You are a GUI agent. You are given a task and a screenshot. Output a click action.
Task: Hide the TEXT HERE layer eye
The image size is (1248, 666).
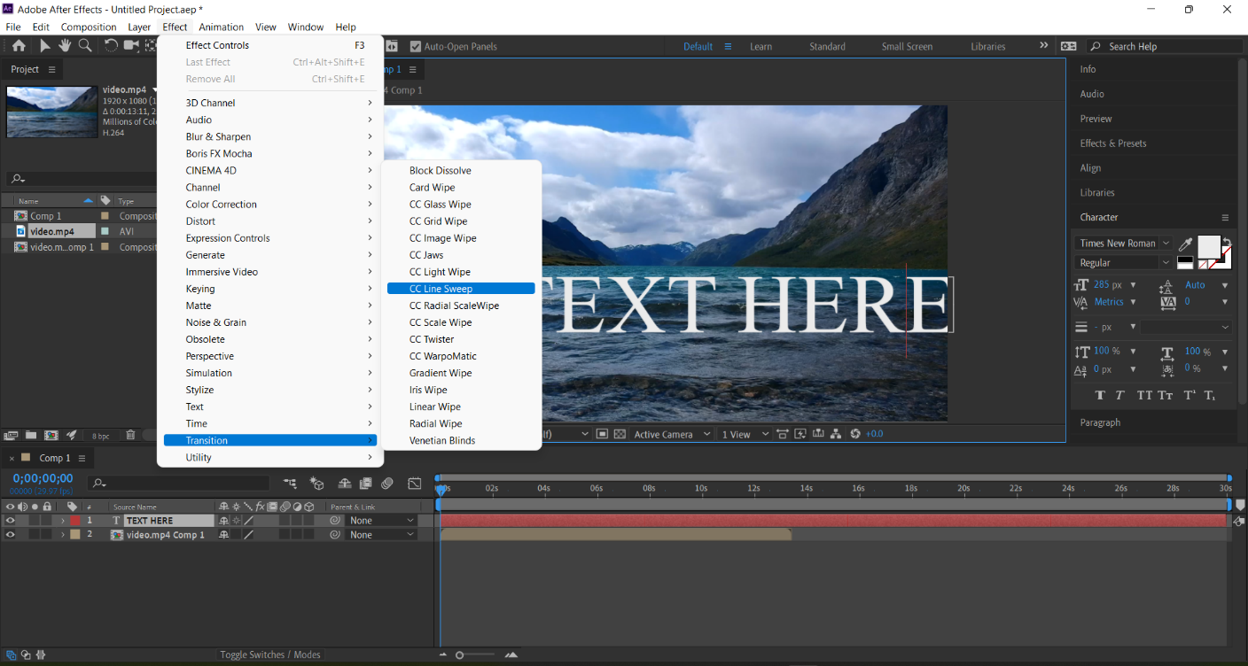[11, 521]
